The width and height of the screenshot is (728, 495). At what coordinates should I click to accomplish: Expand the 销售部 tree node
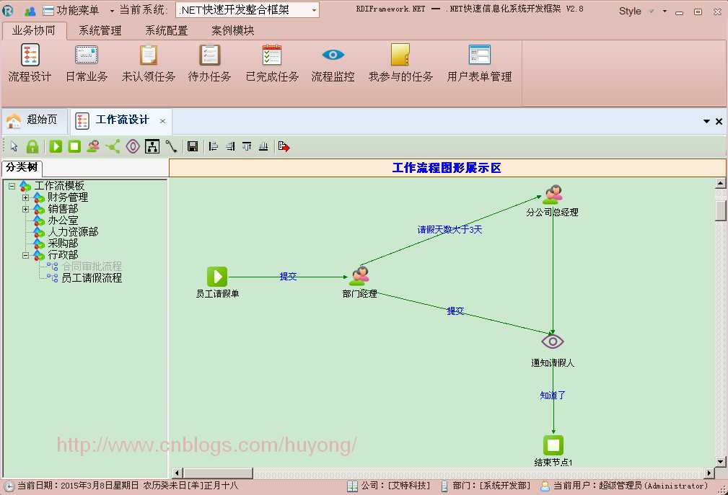coord(25,209)
